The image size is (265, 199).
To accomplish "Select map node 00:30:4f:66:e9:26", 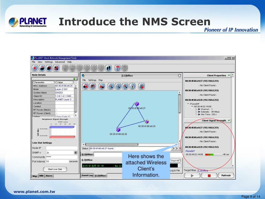I will tap(118, 130).
